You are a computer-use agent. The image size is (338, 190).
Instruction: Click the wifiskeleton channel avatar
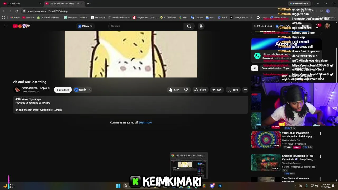(17, 90)
